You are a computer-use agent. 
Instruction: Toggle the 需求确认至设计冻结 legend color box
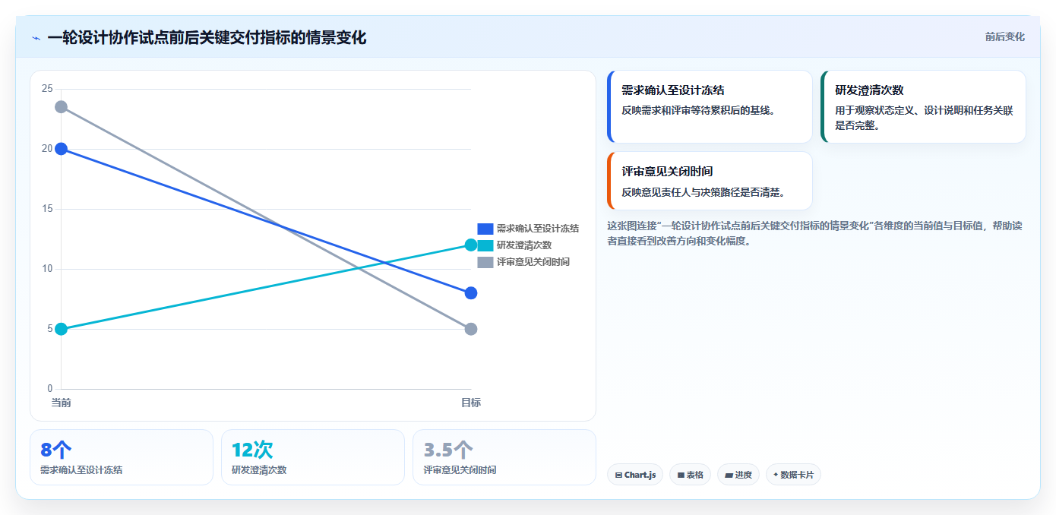pyautogui.click(x=485, y=228)
